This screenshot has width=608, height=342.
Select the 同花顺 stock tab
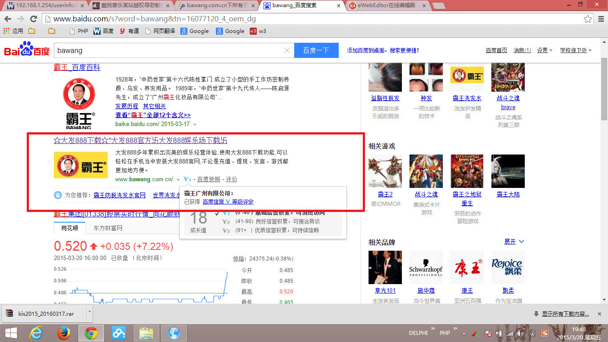[x=69, y=228]
